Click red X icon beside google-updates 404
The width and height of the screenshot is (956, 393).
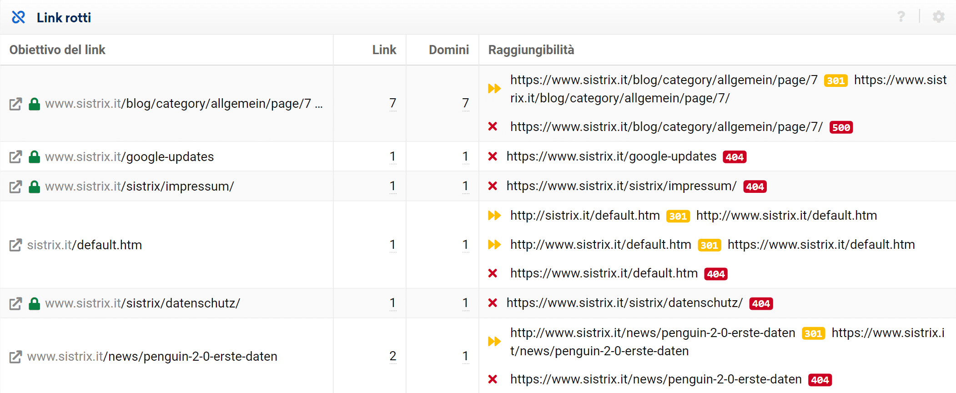pos(493,156)
